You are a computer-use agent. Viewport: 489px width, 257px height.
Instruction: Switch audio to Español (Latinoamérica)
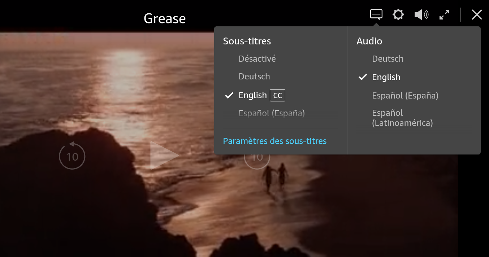[x=402, y=118]
